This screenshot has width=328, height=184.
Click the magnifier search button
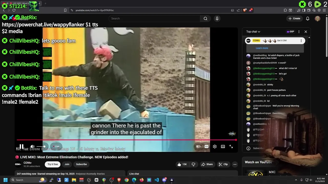pyautogui.click(x=205, y=18)
